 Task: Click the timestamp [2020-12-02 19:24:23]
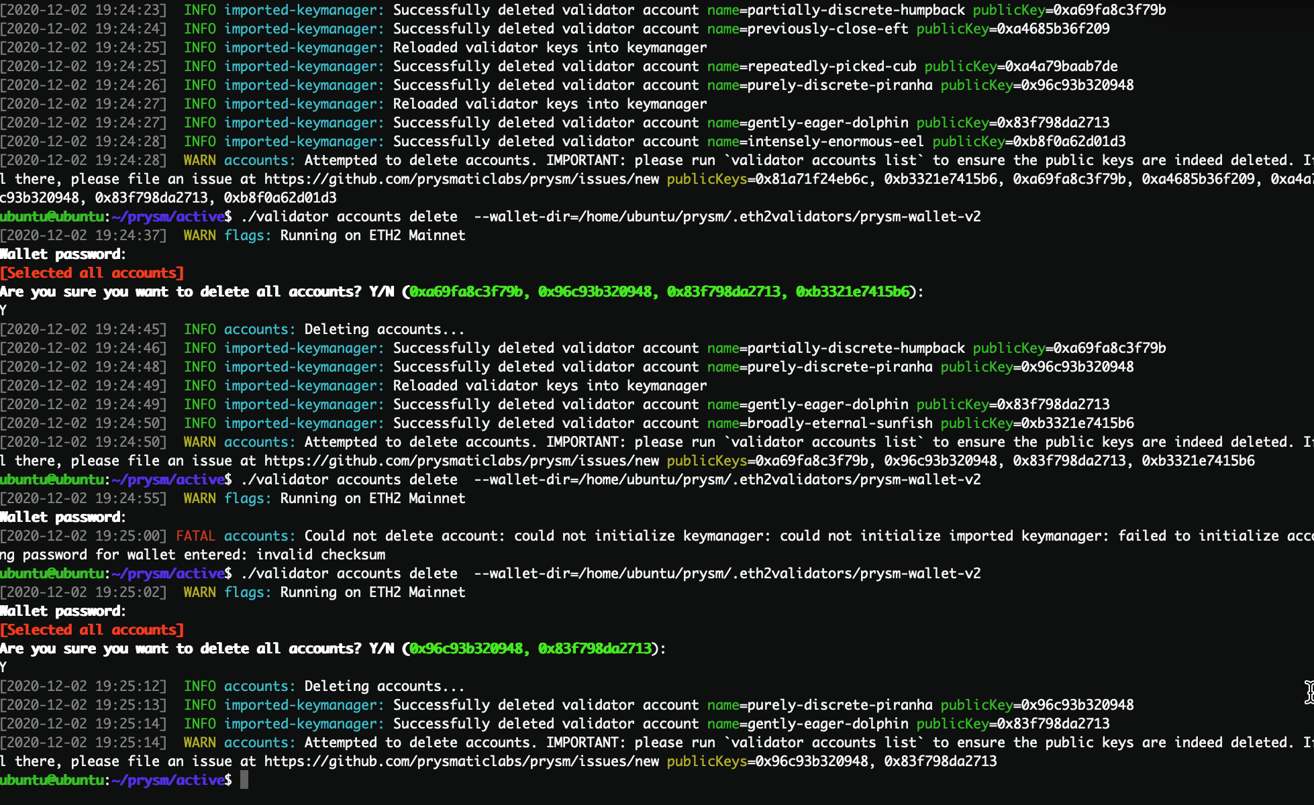tap(84, 10)
